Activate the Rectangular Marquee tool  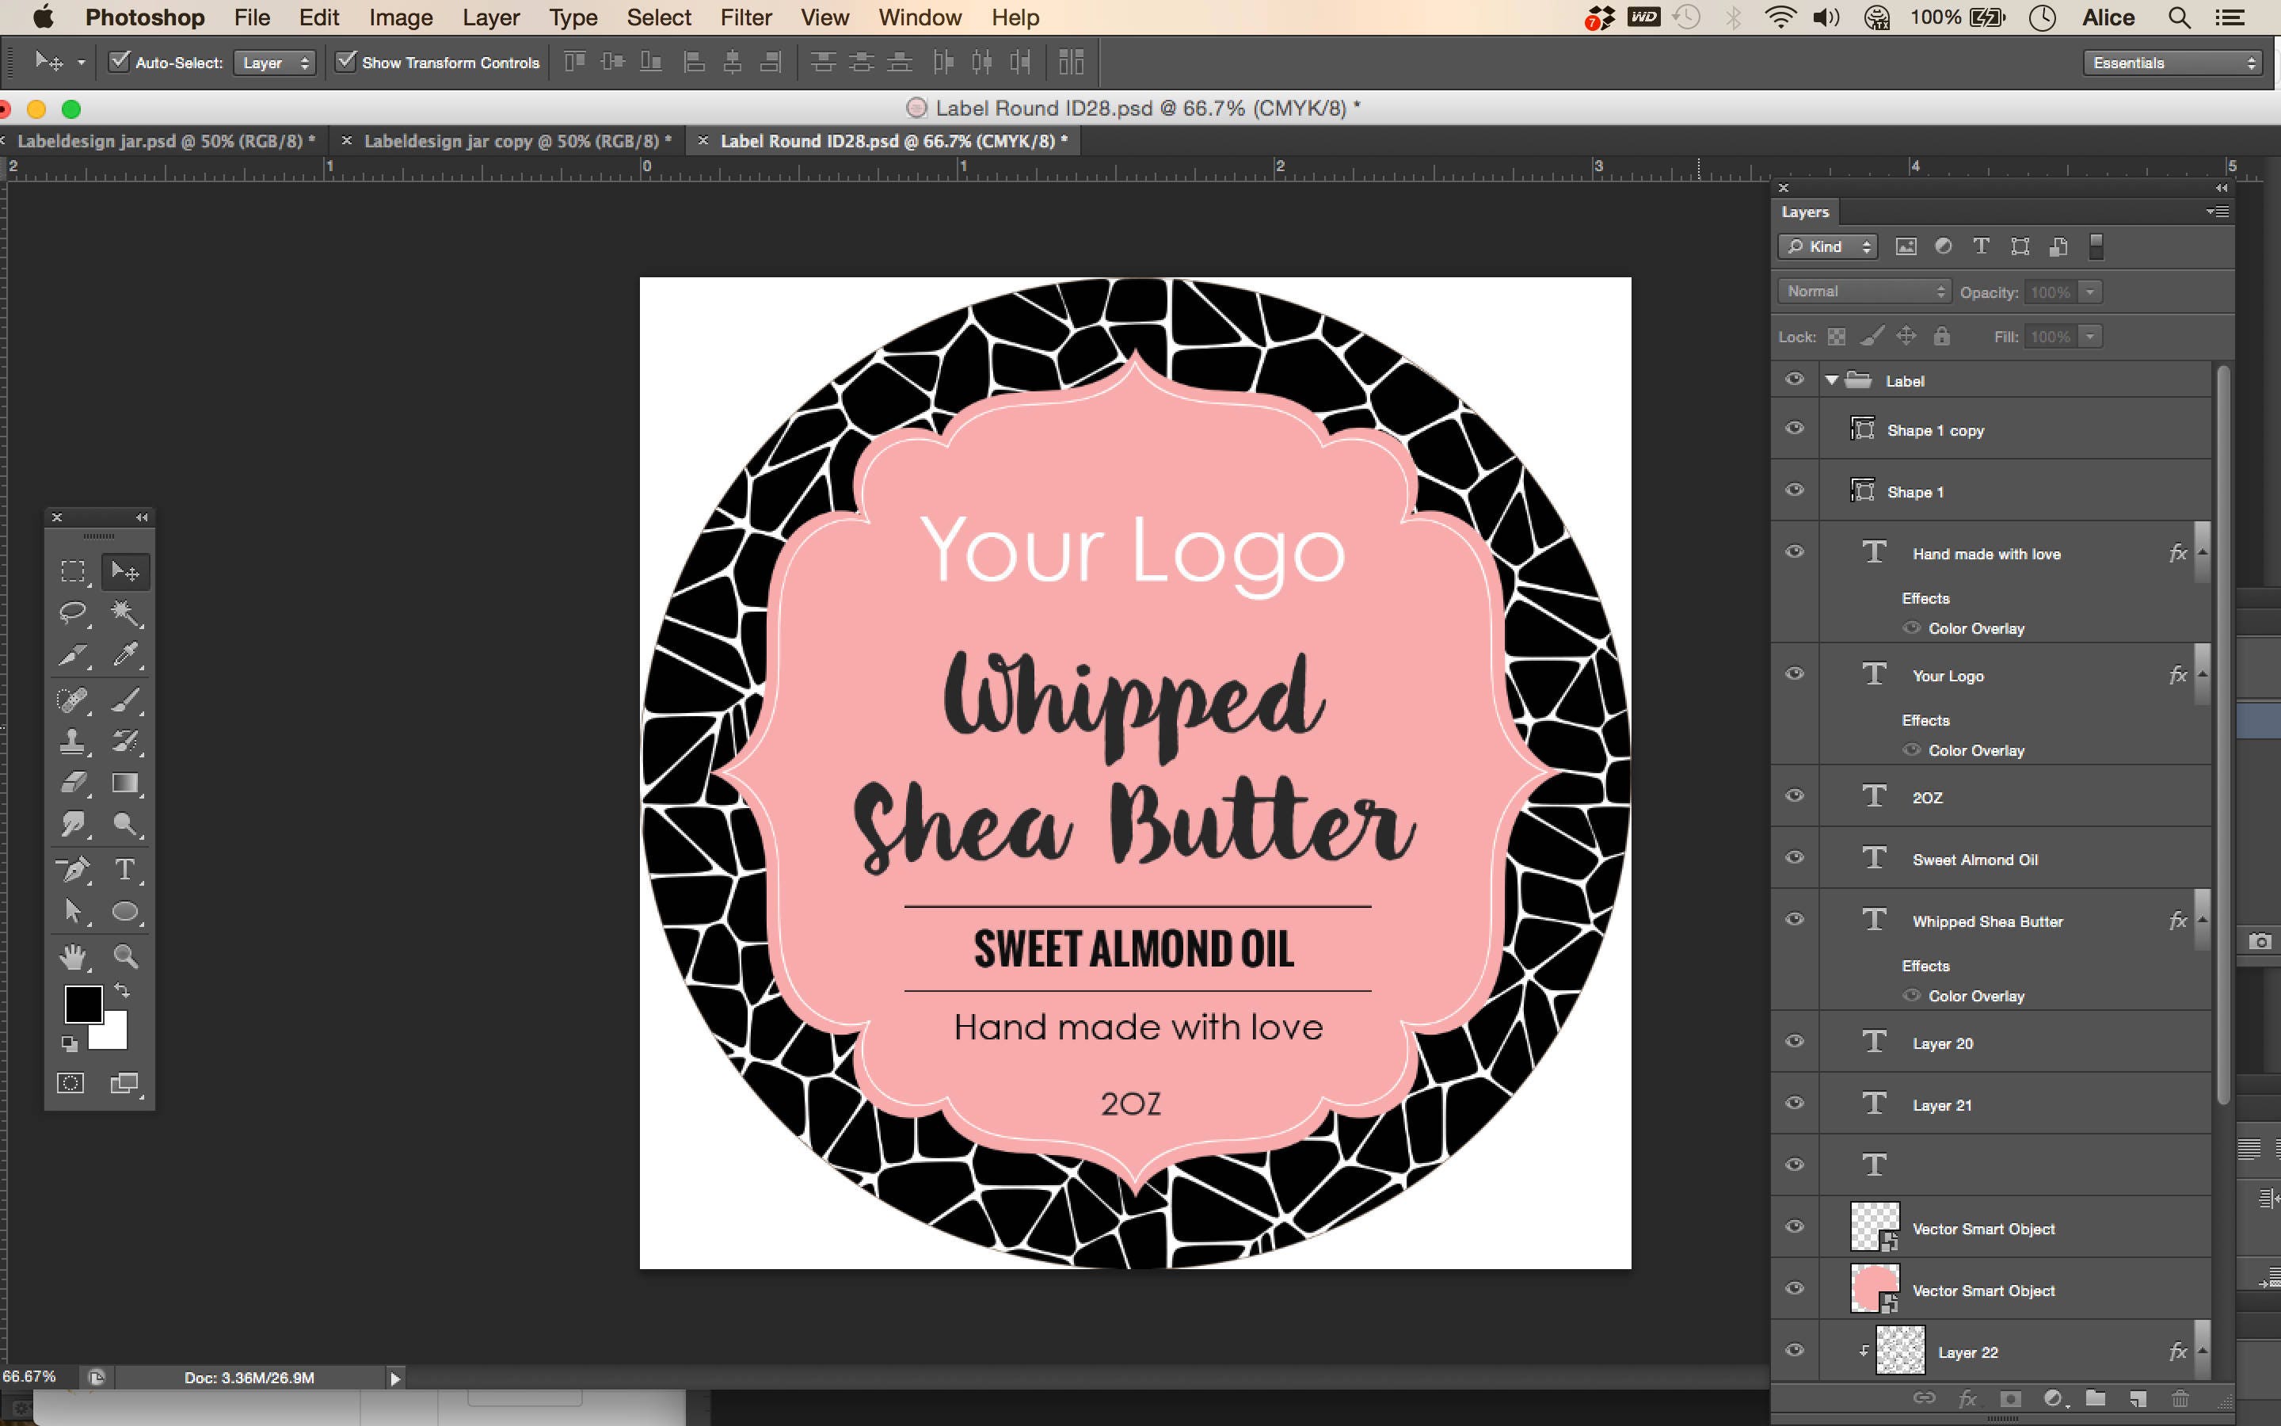(73, 570)
